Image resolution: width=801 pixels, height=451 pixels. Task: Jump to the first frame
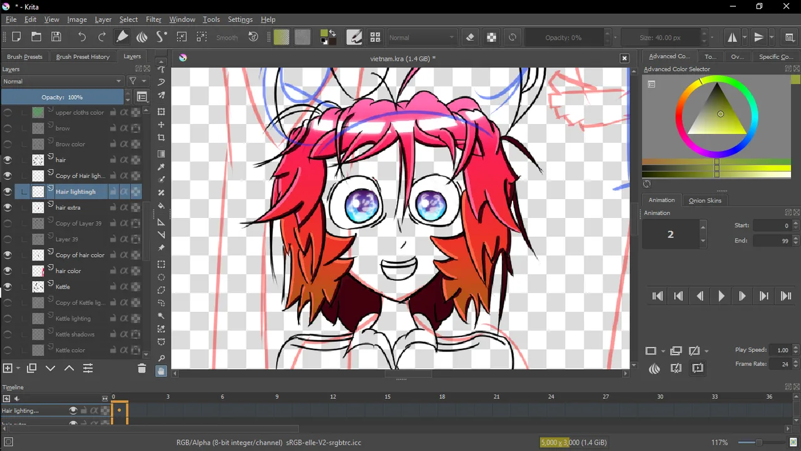[657, 296]
